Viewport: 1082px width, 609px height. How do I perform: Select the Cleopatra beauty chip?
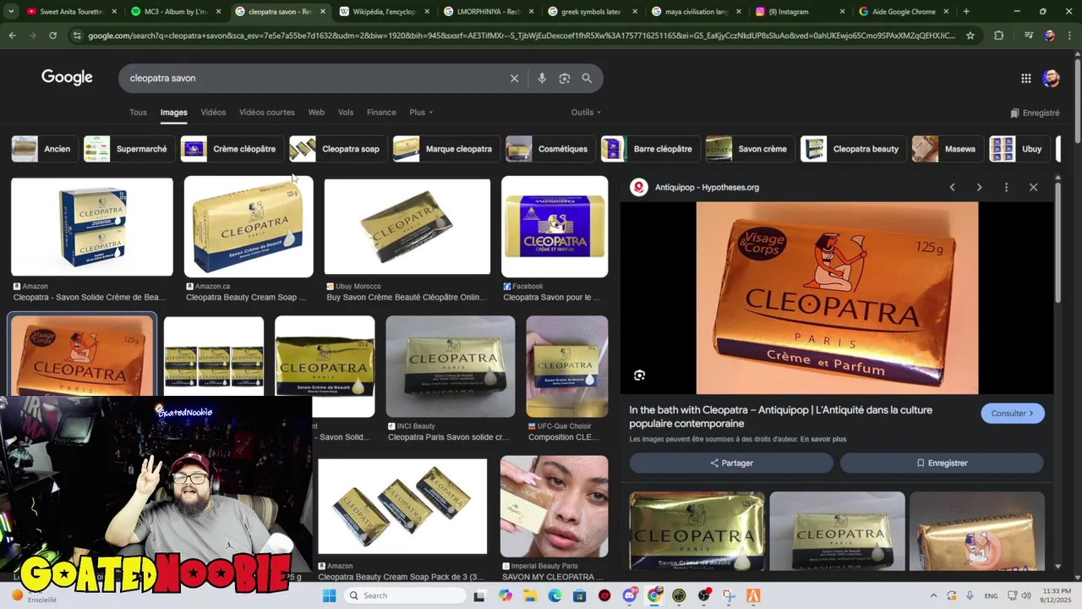[853, 149]
